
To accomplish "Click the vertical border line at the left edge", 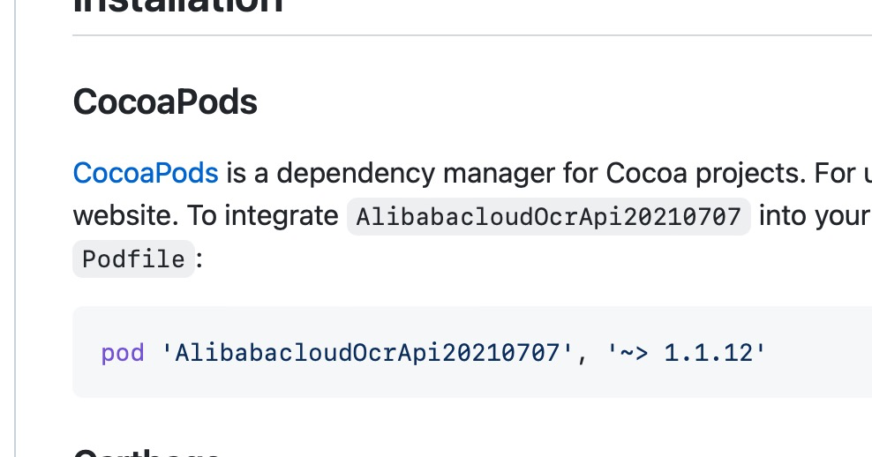I will point(15,228).
